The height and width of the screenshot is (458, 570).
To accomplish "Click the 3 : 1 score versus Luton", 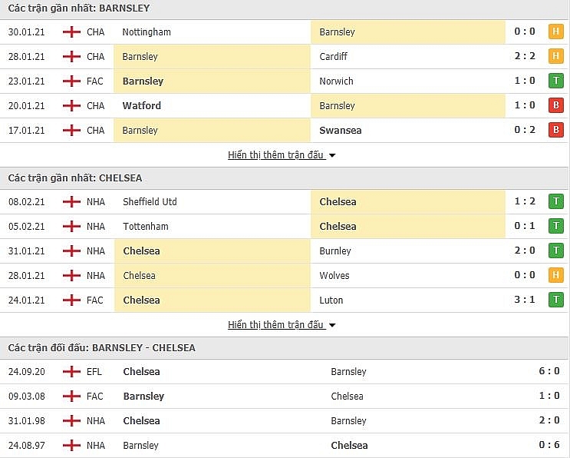I will coord(525,300).
